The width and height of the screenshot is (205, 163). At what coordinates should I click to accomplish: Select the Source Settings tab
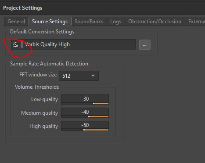[50, 22]
